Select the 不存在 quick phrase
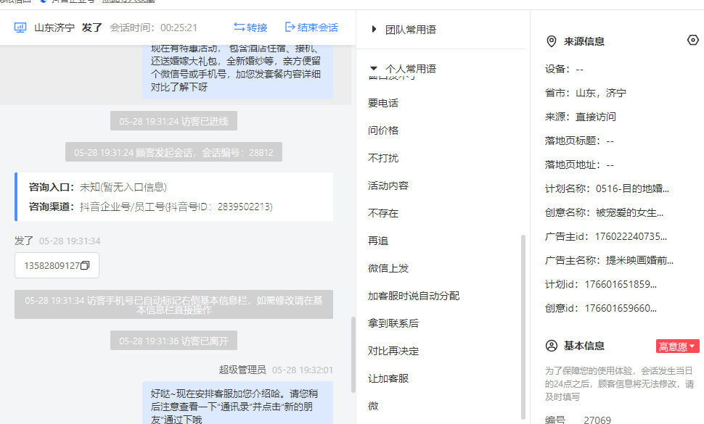The height and width of the screenshot is (424, 704). (x=383, y=213)
